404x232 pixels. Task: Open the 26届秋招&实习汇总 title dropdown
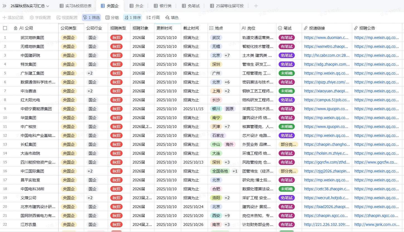[30, 6]
